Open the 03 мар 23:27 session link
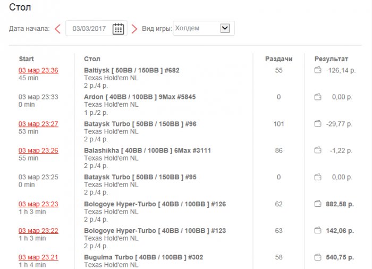Image resolution: width=372 pixels, height=269 pixels. coord(38,124)
